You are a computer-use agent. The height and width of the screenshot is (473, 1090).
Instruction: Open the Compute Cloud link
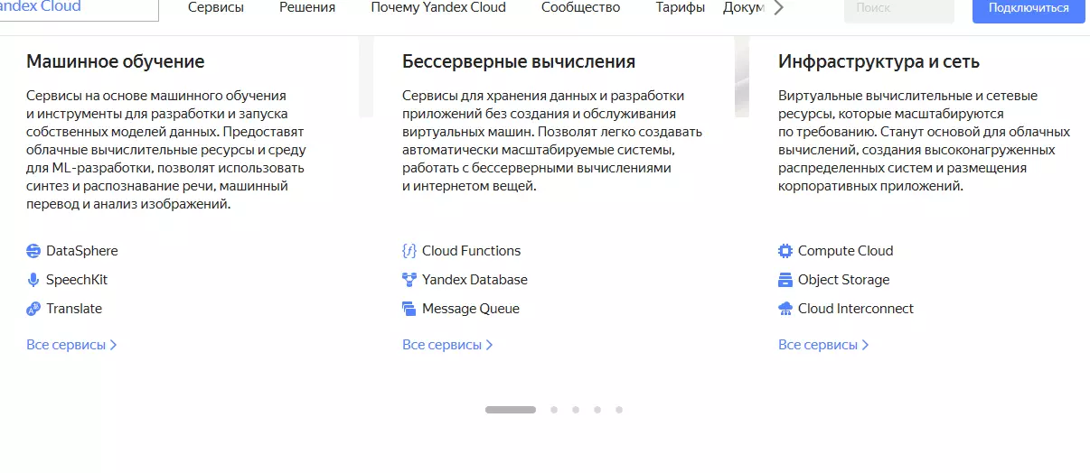[x=845, y=251]
